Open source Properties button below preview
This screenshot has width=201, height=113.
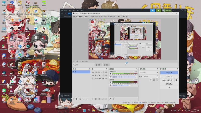point(98,65)
